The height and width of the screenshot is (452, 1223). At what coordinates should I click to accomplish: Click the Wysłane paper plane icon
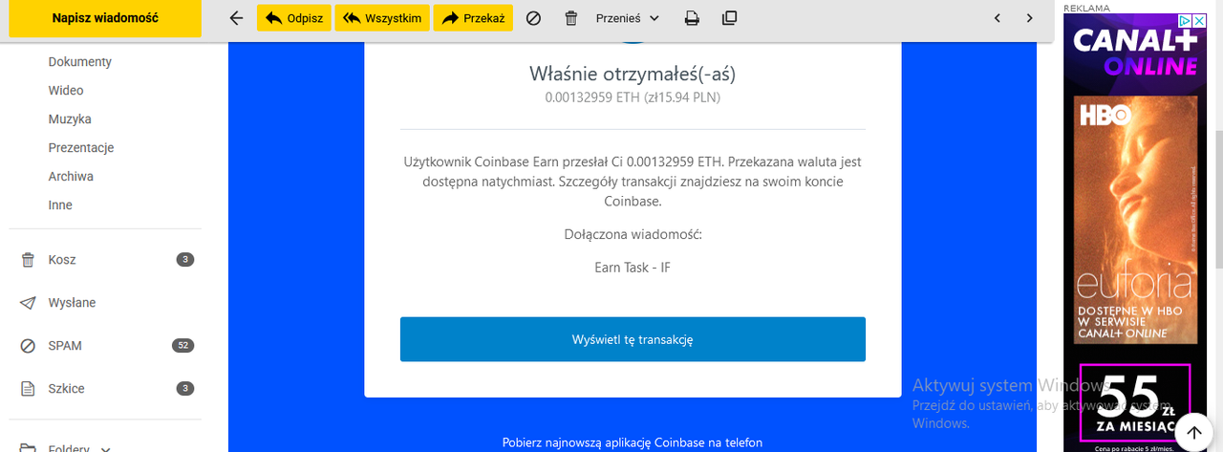click(28, 303)
